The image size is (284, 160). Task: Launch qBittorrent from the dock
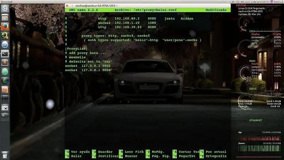tap(5, 45)
